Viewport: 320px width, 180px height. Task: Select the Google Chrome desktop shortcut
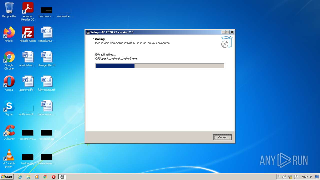click(x=9, y=61)
